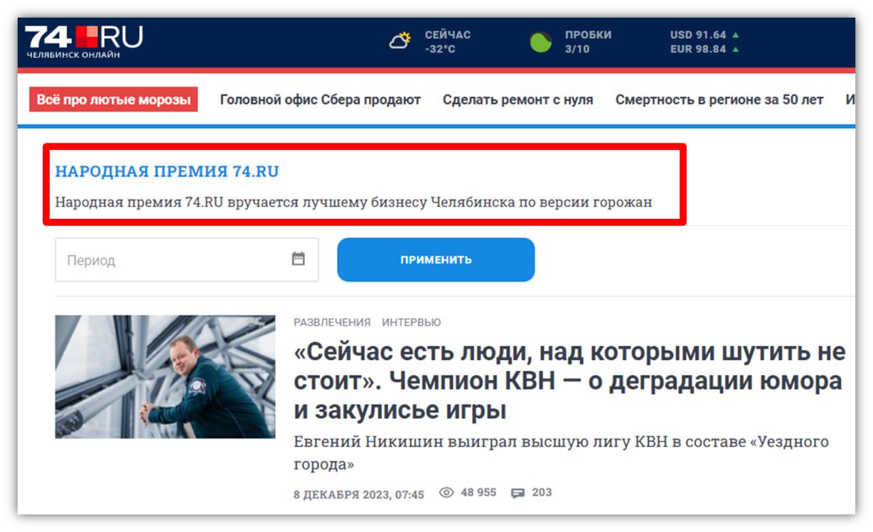The width and height of the screenshot is (873, 532).
Task: Click the green traffic indicator icon
Action: 541,42
